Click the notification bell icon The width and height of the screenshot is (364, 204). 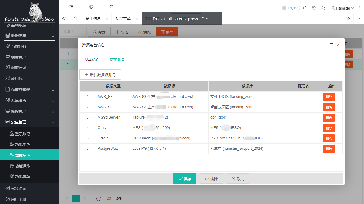tap(305, 8)
